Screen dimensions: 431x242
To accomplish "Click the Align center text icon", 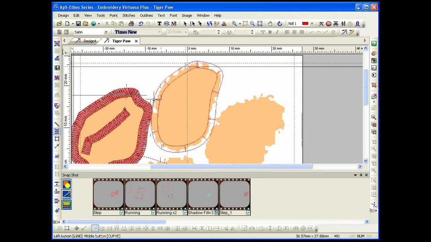I will tap(294, 32).
